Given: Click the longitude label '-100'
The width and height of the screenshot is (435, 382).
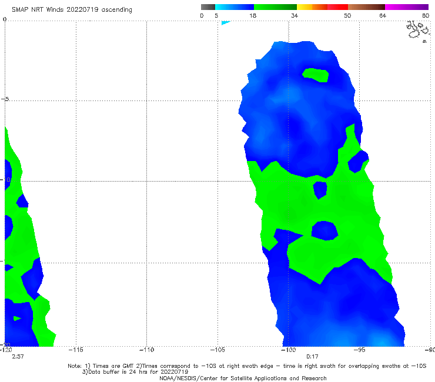Looking at the screenshot, I should pyautogui.click(x=288, y=350).
